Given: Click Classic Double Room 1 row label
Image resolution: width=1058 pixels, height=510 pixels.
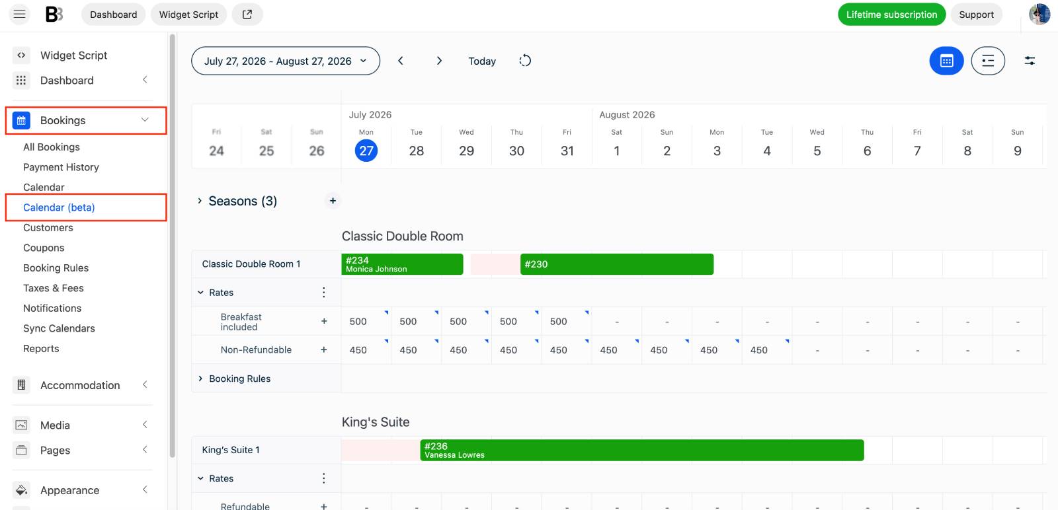Looking at the screenshot, I should 251,264.
